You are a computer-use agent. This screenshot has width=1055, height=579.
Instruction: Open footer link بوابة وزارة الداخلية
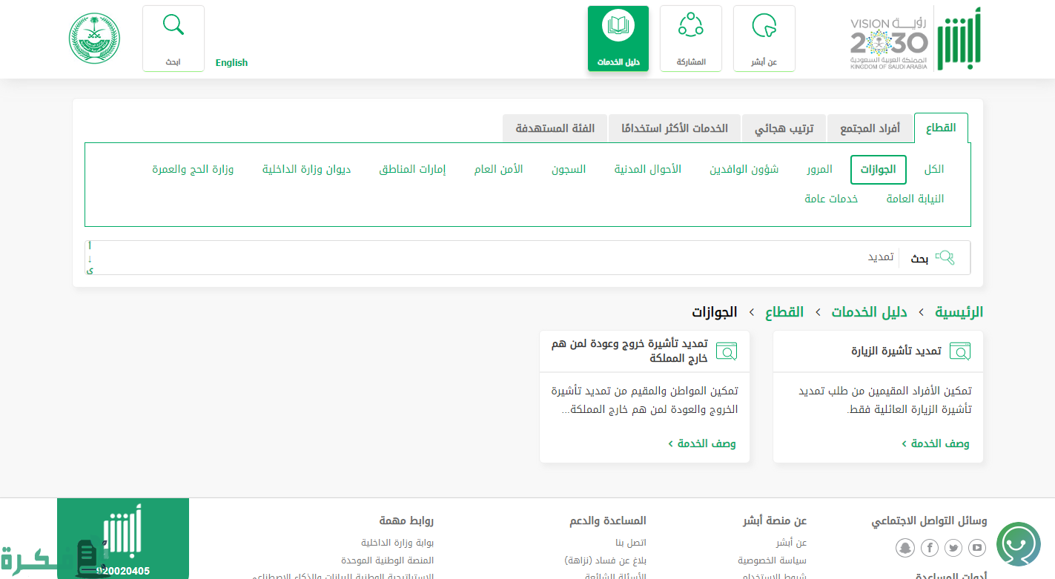pos(397,543)
